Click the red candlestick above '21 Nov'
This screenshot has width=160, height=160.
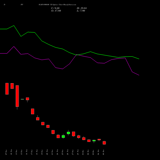point(53,132)
